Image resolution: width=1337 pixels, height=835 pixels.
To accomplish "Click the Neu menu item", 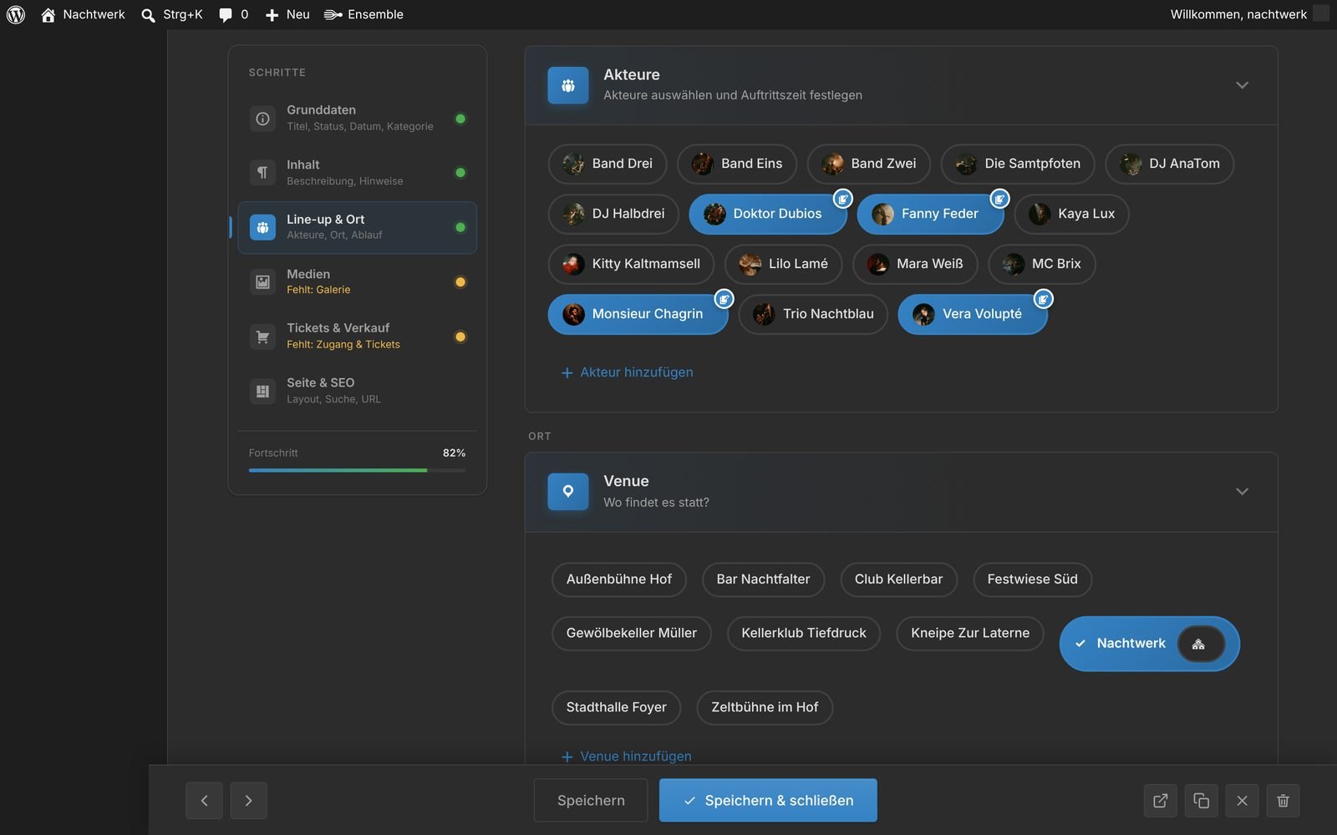I will coord(287,14).
